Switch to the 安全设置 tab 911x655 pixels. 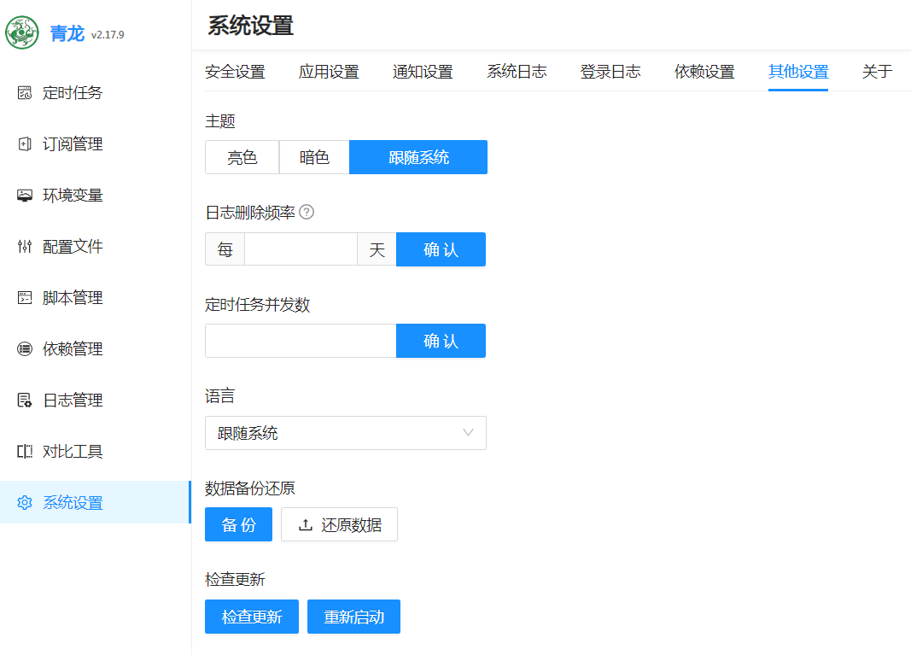(235, 72)
